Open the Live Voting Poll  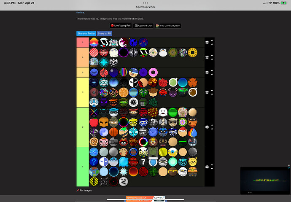pos(121,26)
